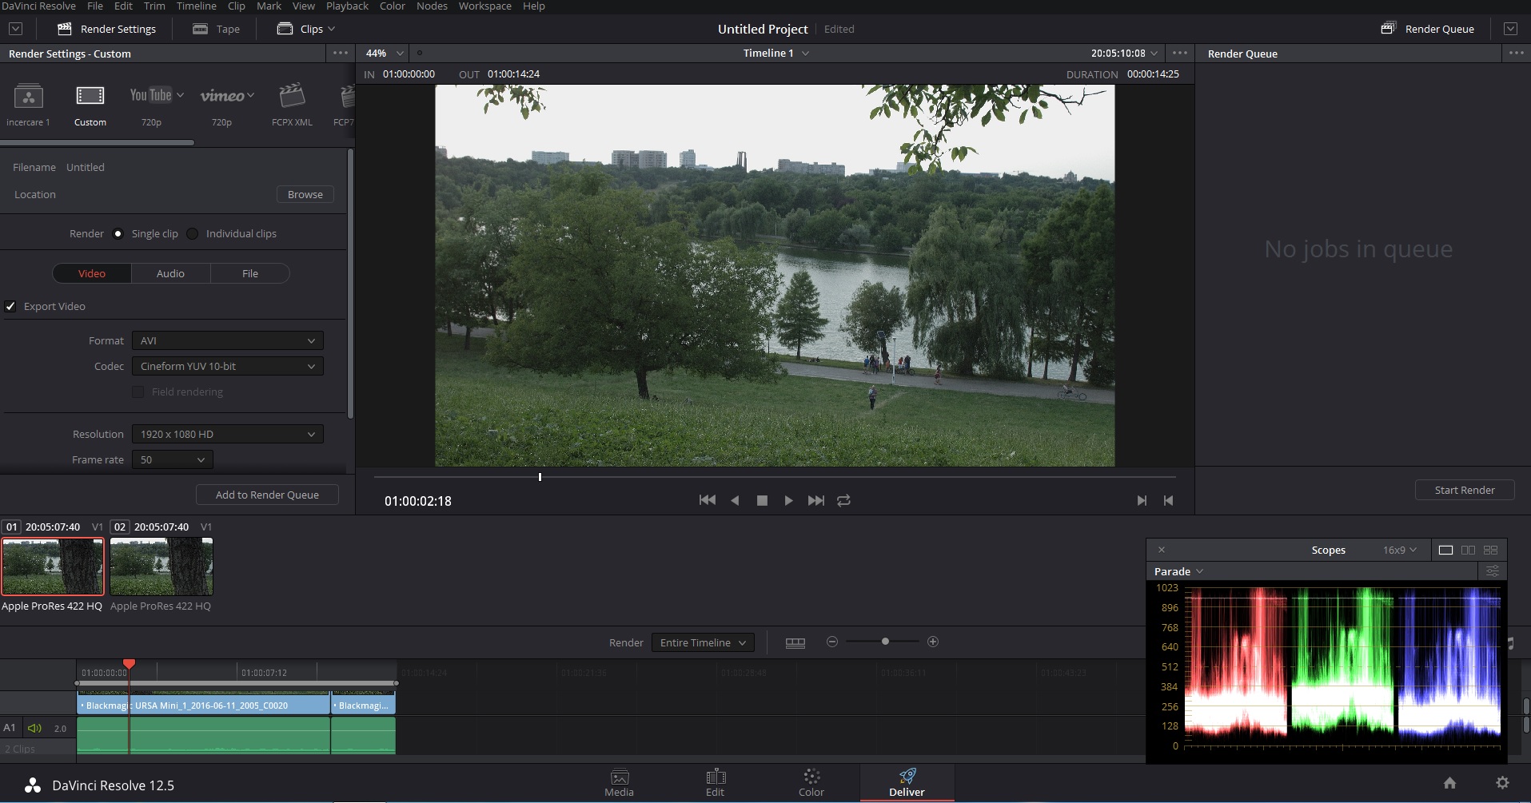The height and width of the screenshot is (803, 1531).
Task: Open the Playback menu
Action: click(x=347, y=6)
